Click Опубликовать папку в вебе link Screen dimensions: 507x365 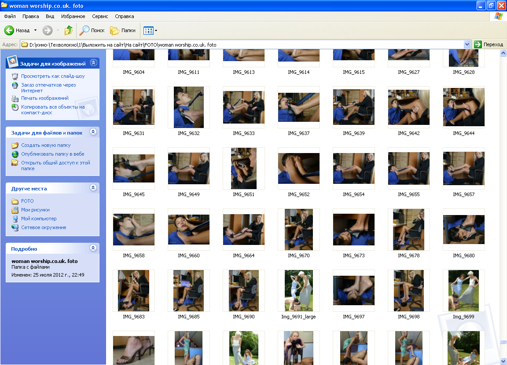point(53,154)
